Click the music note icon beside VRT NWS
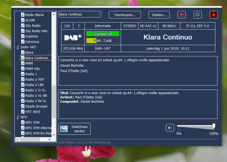Viewport: 227px width, 162px height. (x=23, y=112)
